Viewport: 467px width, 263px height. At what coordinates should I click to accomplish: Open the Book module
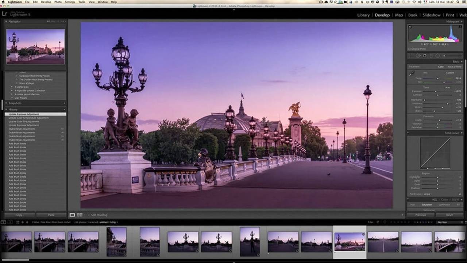click(x=413, y=15)
